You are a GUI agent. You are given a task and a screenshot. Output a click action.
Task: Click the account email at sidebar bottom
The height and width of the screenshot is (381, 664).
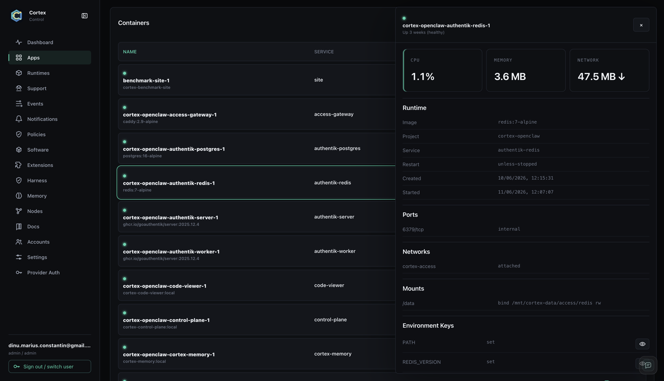point(49,345)
